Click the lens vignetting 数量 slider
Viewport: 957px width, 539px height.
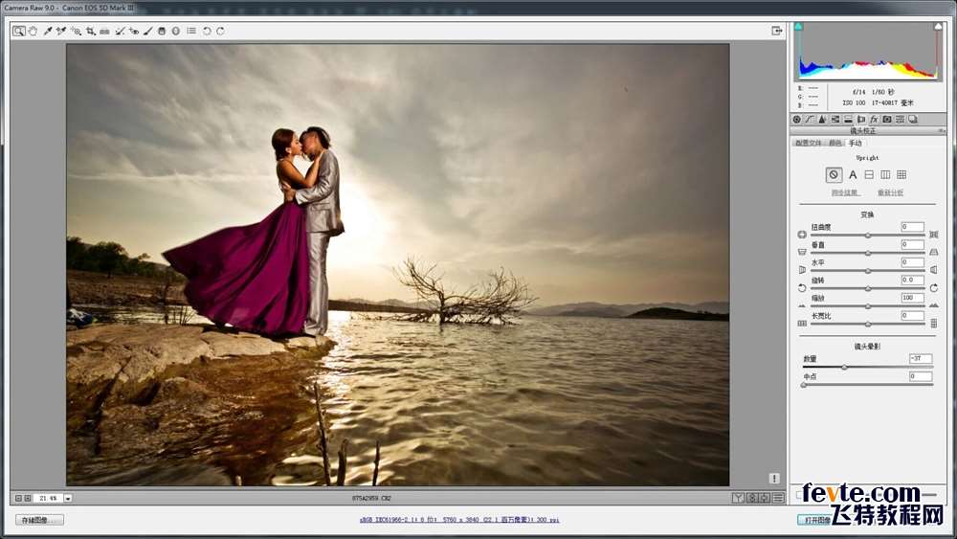click(844, 367)
